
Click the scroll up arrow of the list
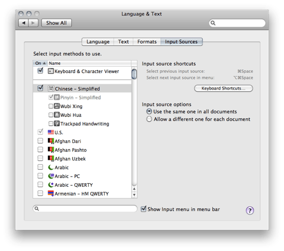pyautogui.click(x=134, y=189)
